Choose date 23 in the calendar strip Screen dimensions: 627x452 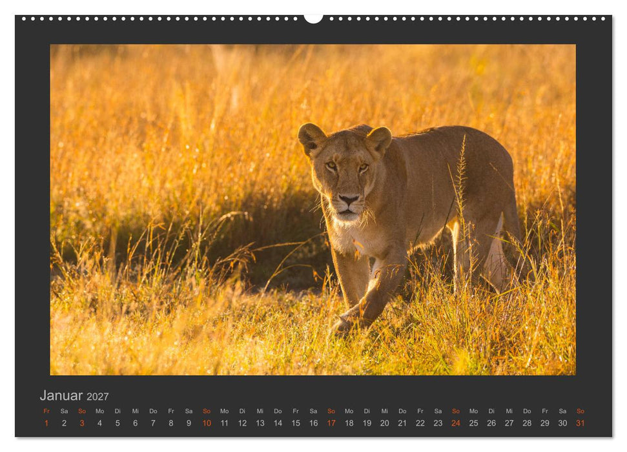[x=438, y=423]
